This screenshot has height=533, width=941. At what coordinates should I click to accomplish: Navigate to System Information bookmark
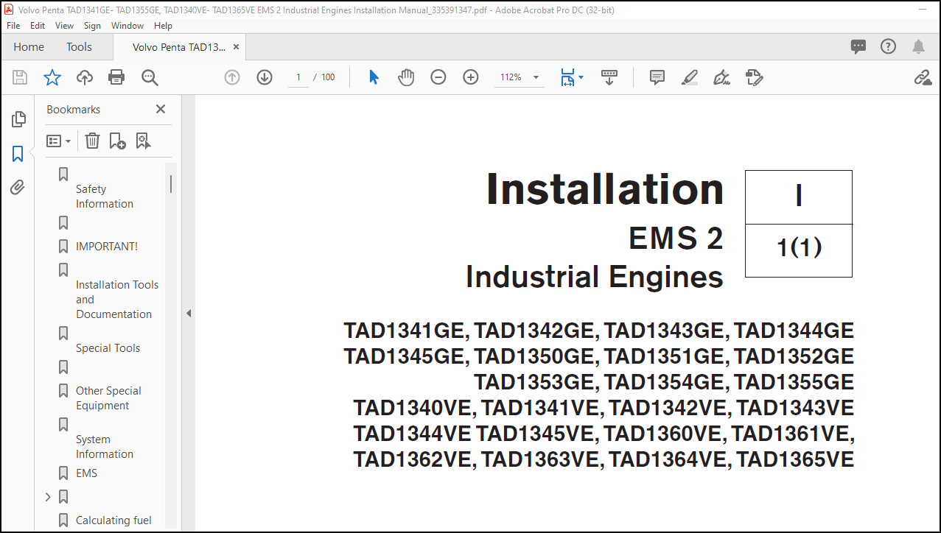click(x=105, y=447)
